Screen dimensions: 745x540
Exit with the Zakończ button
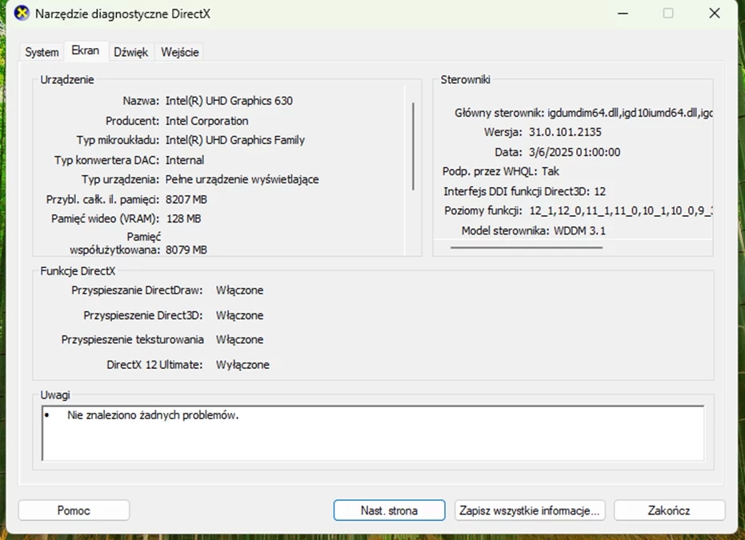click(669, 510)
